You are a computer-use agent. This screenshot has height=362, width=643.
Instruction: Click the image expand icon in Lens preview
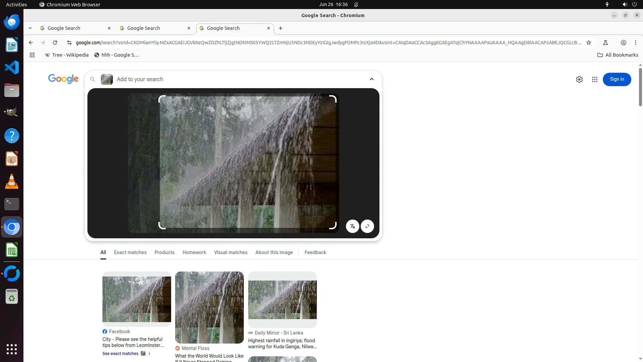367,226
